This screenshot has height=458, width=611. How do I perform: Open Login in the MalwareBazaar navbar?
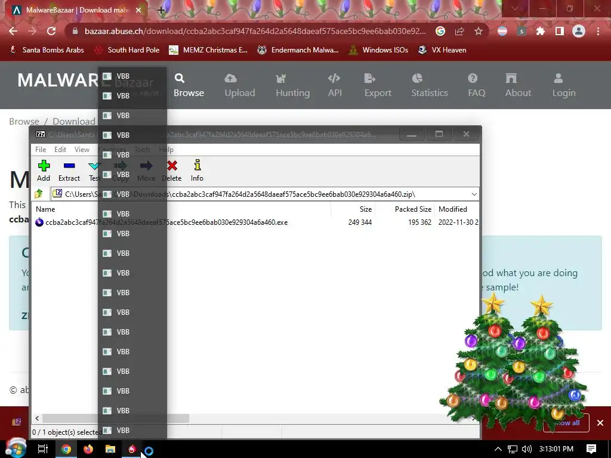pyautogui.click(x=563, y=85)
